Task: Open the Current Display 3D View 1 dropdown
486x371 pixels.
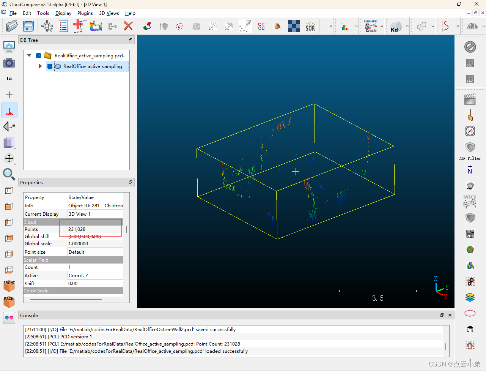Action: point(95,214)
